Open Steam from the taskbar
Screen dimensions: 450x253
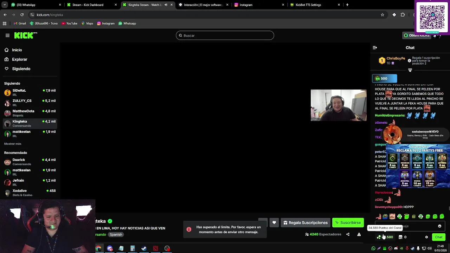point(144,248)
